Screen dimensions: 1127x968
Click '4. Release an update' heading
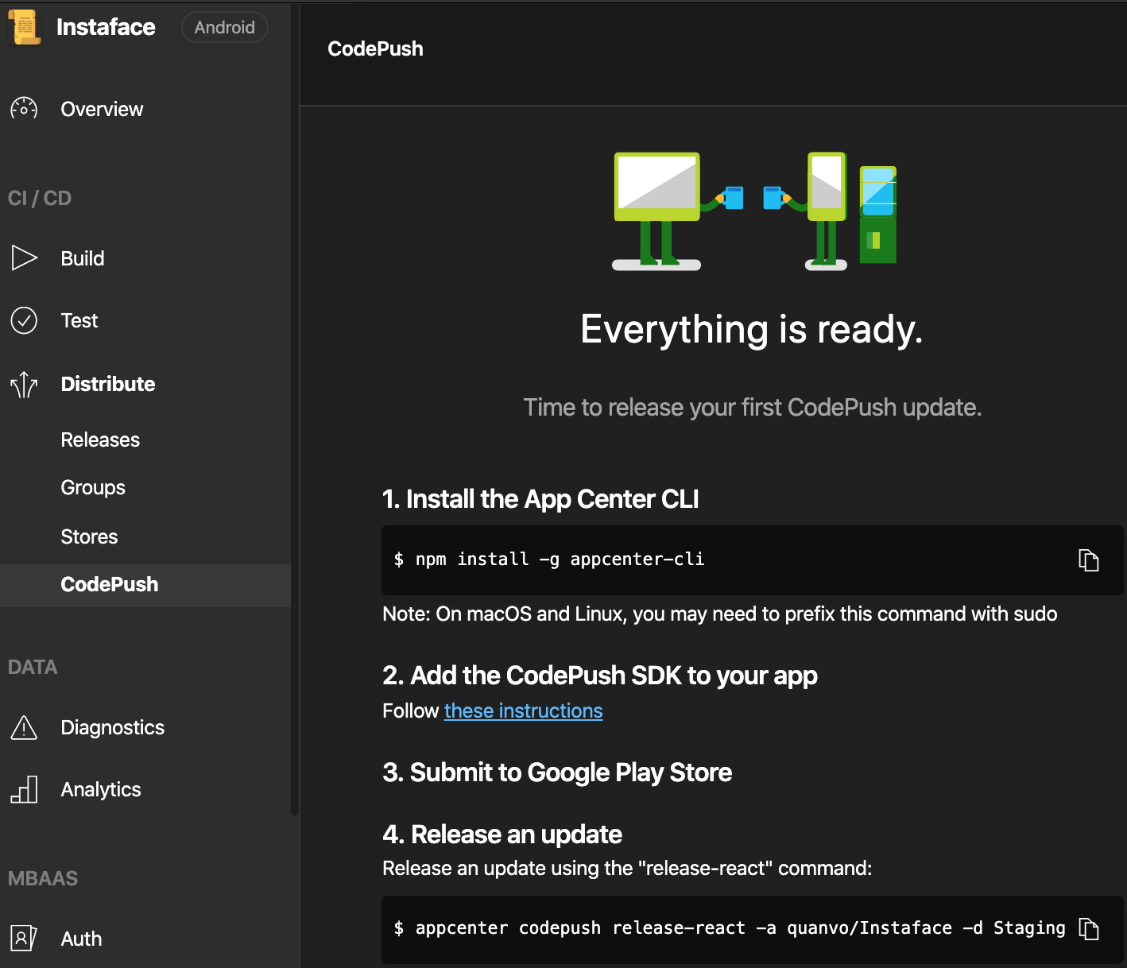(502, 834)
